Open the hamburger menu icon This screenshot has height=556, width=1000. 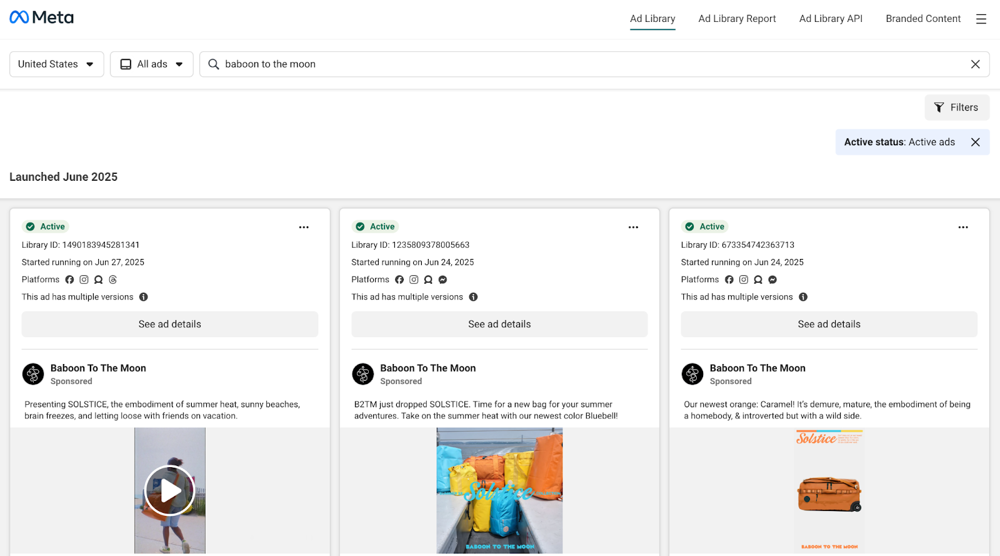(981, 19)
